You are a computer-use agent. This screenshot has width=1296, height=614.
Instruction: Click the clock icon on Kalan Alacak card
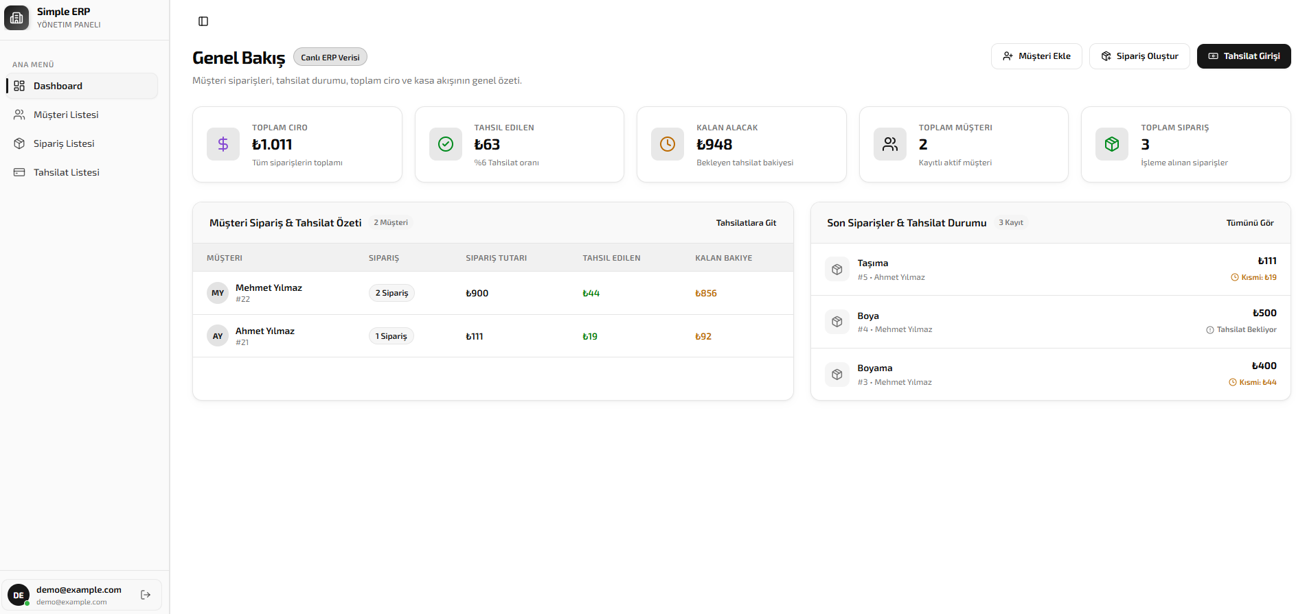[668, 144]
